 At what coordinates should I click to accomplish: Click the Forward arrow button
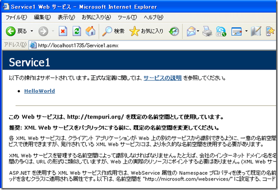click(x=43, y=31)
